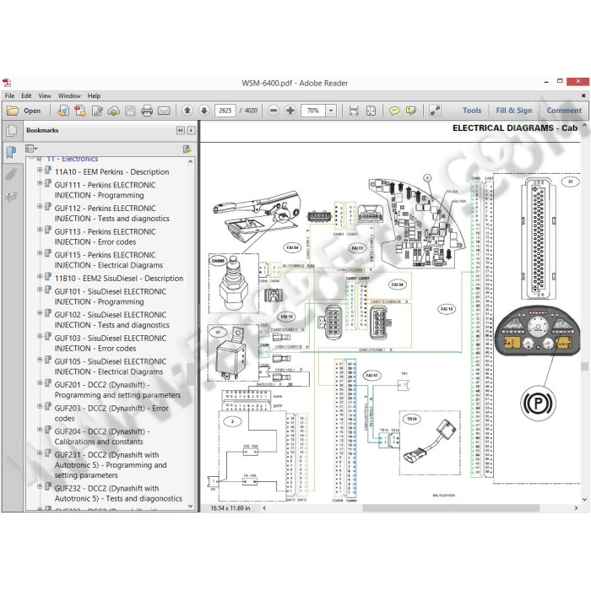591x591 pixels.
Task: Expand the GUF112 Tests and diagnostics bookmark
Action: pyautogui.click(x=40, y=207)
